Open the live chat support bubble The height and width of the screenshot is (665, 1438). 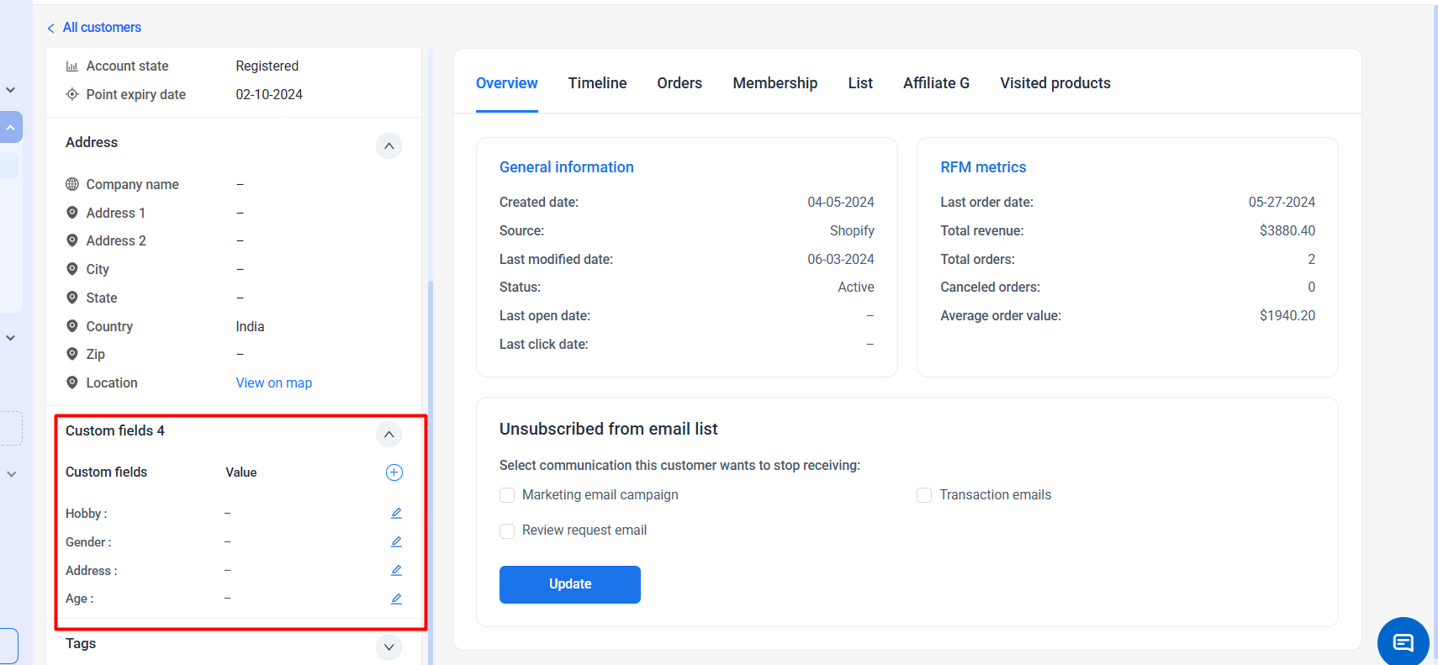coord(1403,642)
